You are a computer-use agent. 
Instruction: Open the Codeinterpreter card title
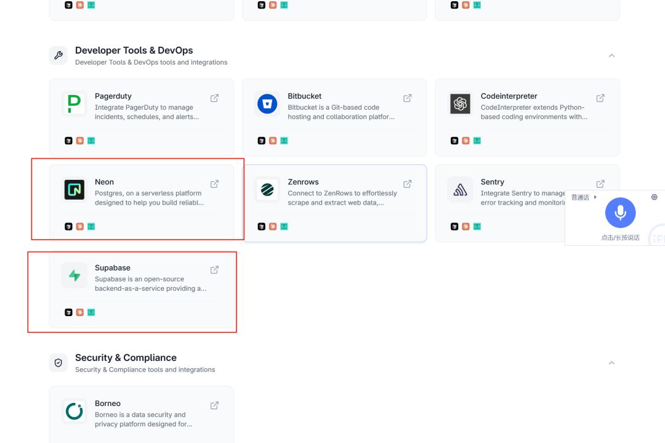point(509,96)
